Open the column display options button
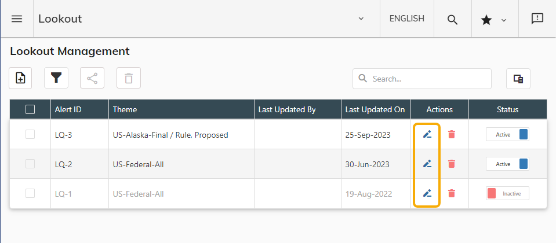Screen dimensions: 556x243 click(518, 79)
